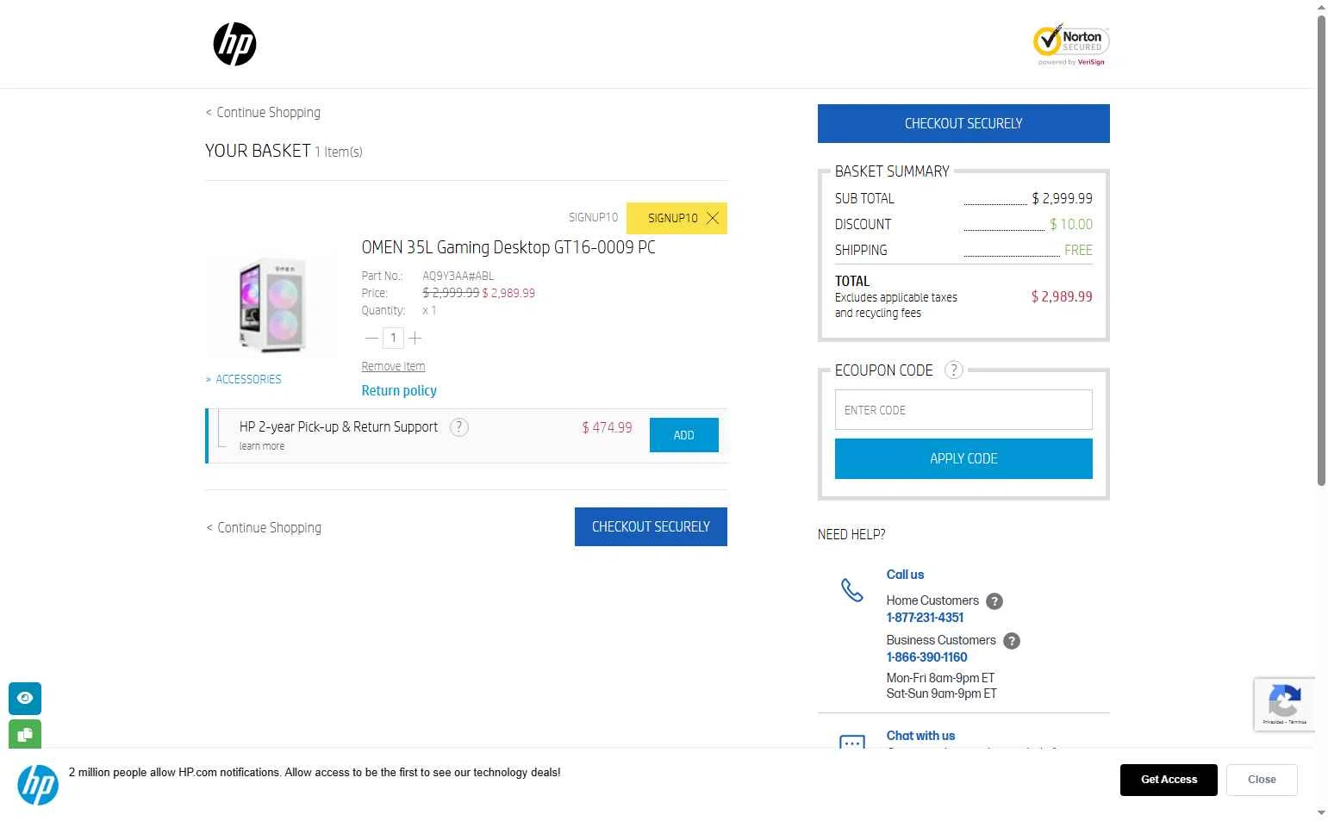Click the $ 474.99 support price
The width and height of the screenshot is (1328, 821).
coord(607,427)
